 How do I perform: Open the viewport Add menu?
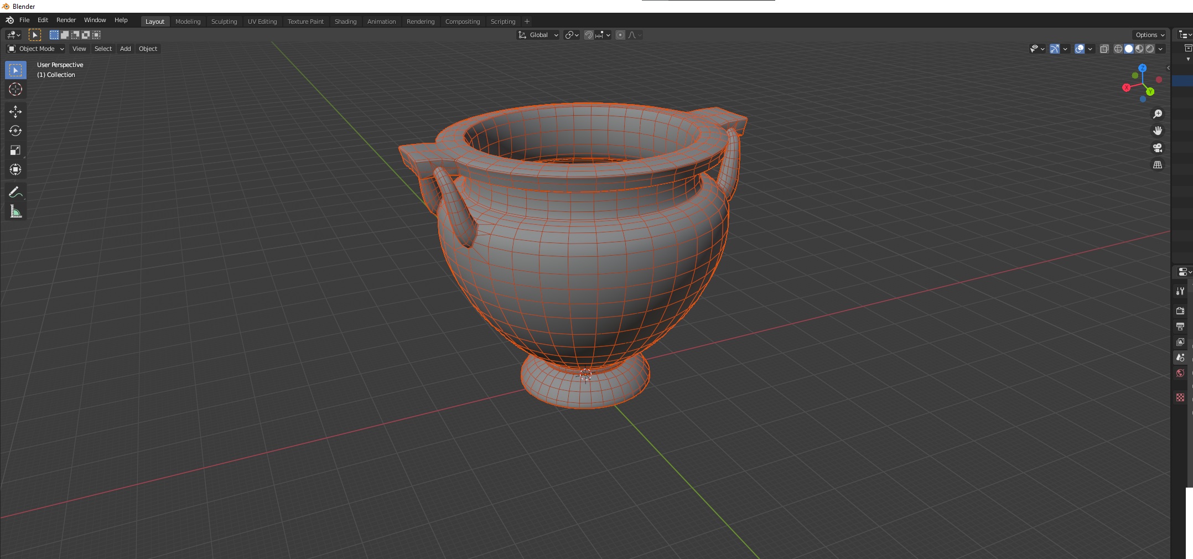126,49
